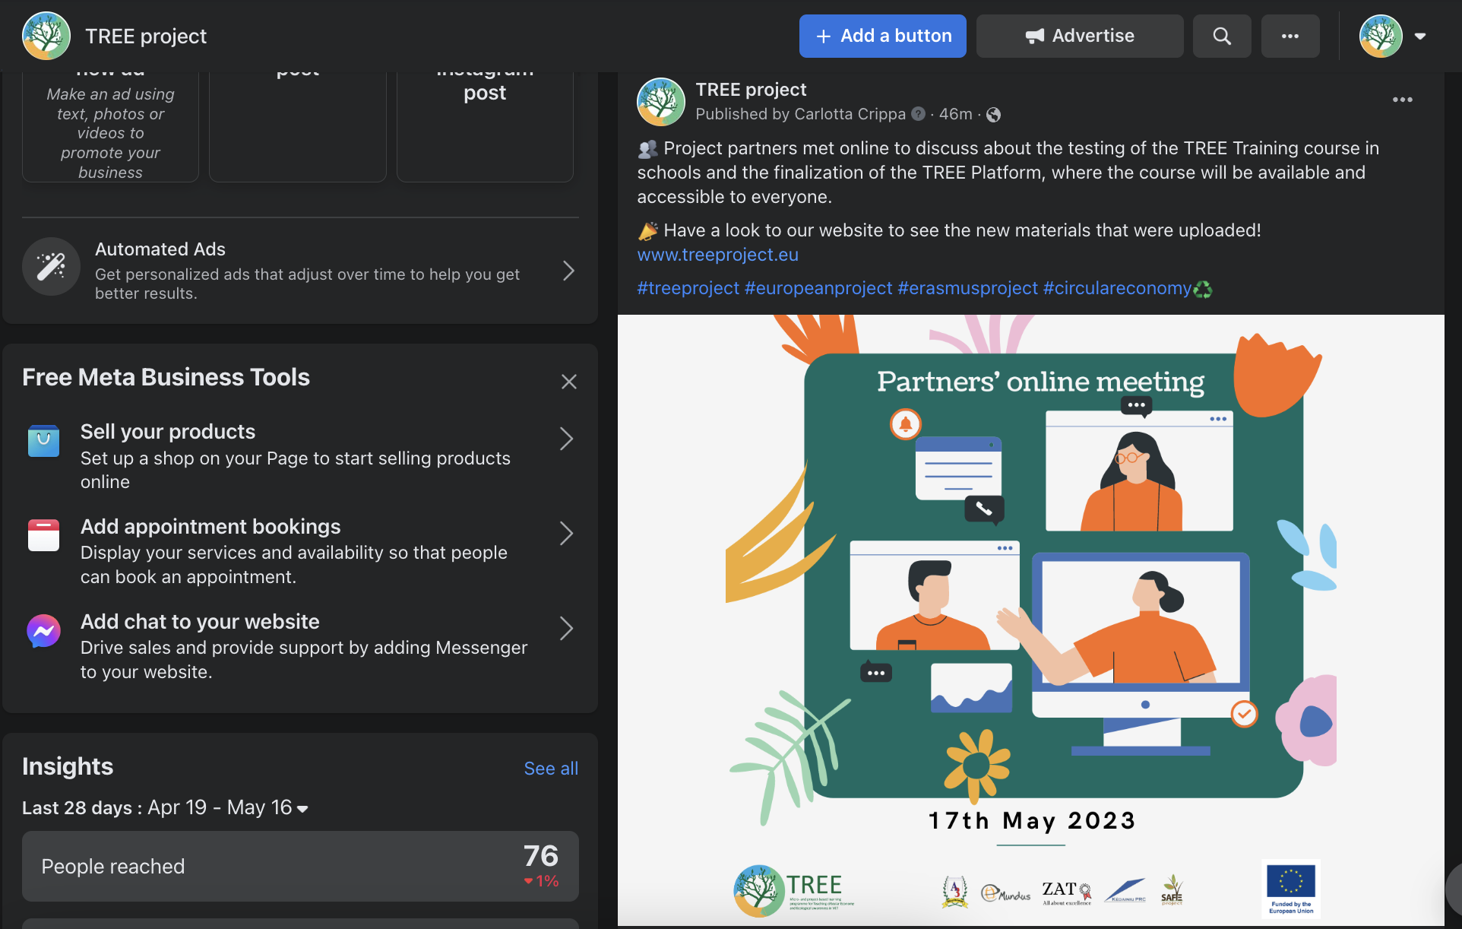Close the Free Meta Business Tools panel
1462x929 pixels.
click(x=568, y=382)
